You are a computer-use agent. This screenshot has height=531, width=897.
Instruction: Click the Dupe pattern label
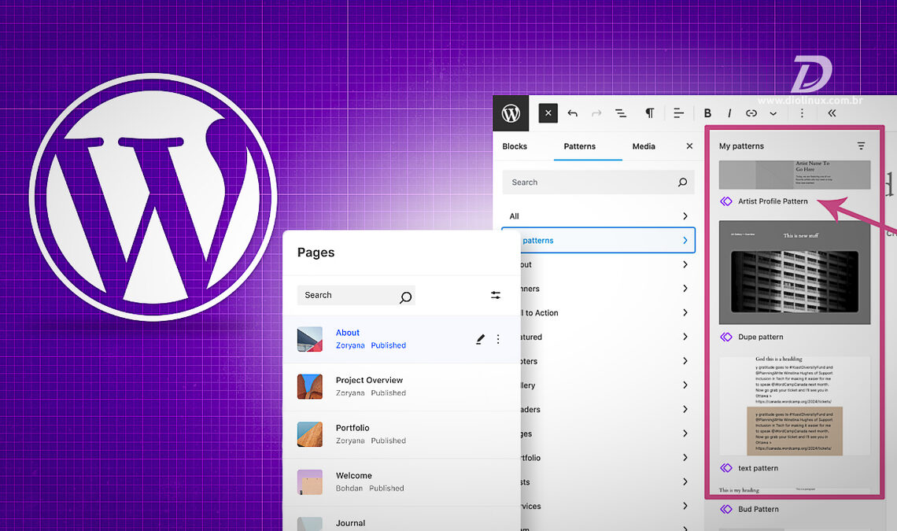(x=760, y=337)
